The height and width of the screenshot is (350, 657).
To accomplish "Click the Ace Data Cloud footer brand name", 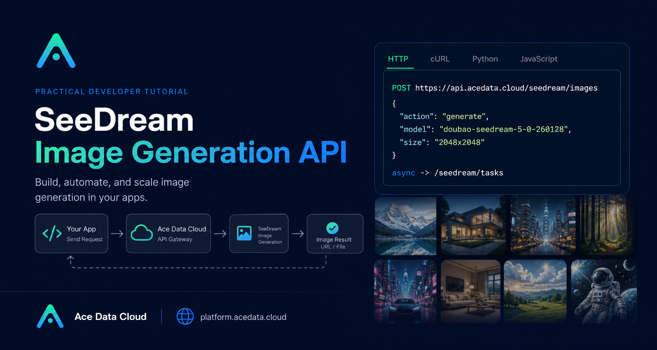I will (111, 317).
